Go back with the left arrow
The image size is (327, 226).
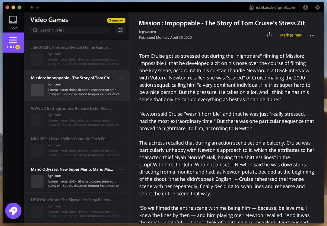click(x=32, y=7)
